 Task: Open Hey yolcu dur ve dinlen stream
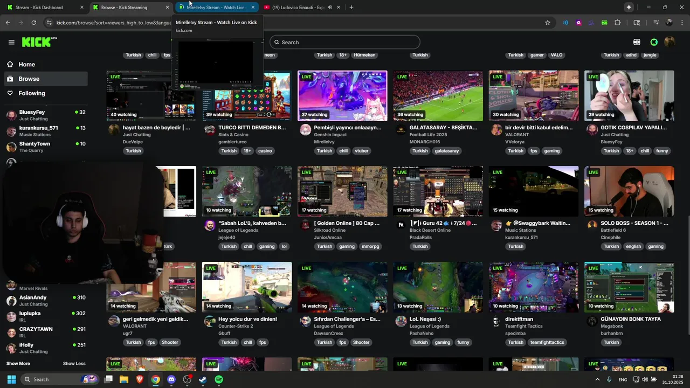click(x=247, y=287)
